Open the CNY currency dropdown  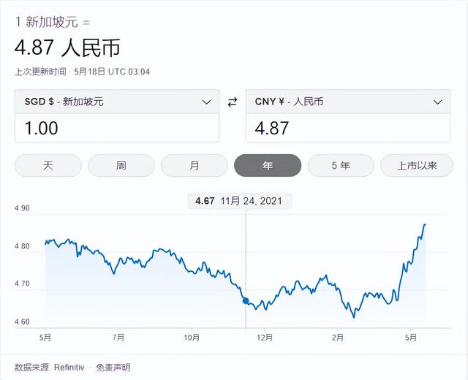348,102
